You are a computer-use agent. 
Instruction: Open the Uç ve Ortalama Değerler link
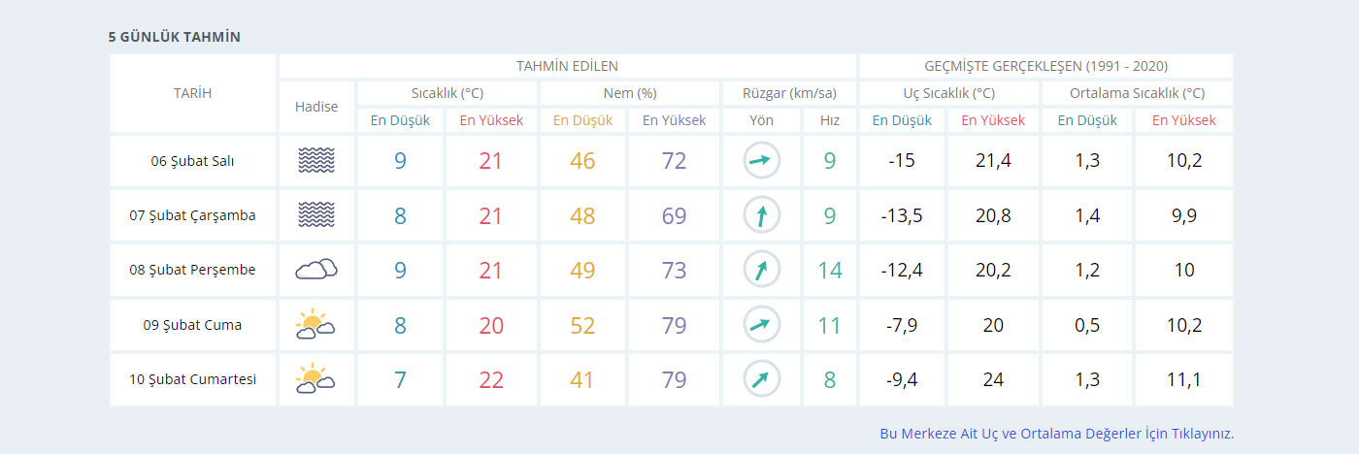pyautogui.click(x=1056, y=434)
